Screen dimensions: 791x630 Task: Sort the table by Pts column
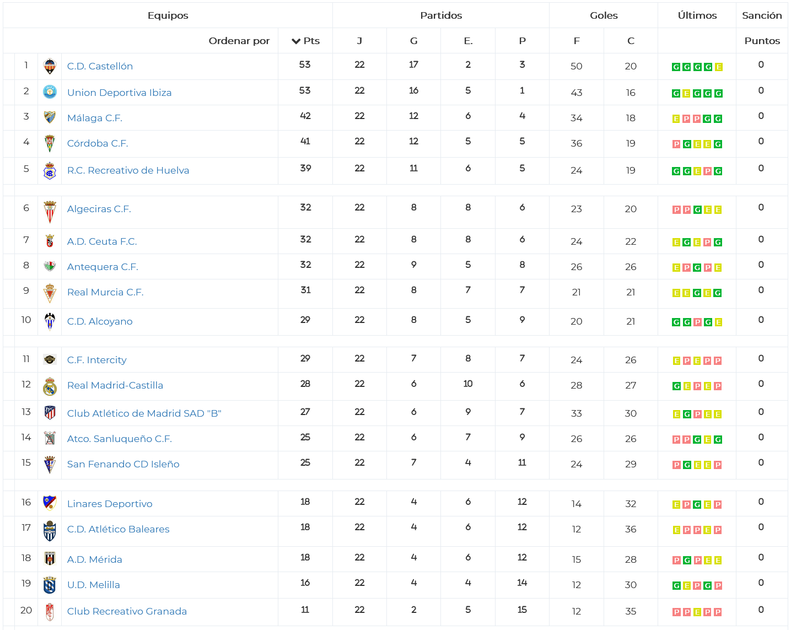305,41
